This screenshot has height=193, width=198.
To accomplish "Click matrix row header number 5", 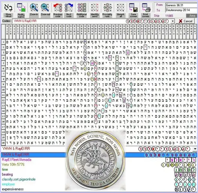I will tap(3, 63).
